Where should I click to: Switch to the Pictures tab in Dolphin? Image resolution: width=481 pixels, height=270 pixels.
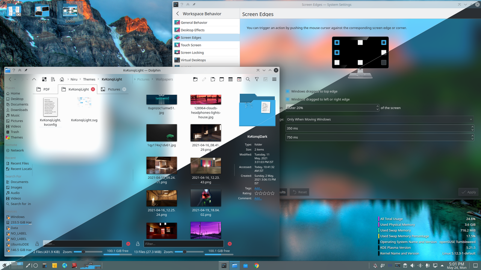click(x=114, y=89)
